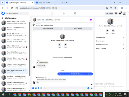This screenshot has width=129, height=97.
Task: Open Naydelin conversation
Action: [x=14, y=59]
